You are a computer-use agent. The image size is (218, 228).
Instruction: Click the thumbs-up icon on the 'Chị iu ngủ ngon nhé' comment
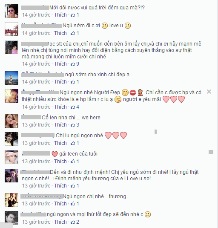(73, 143)
